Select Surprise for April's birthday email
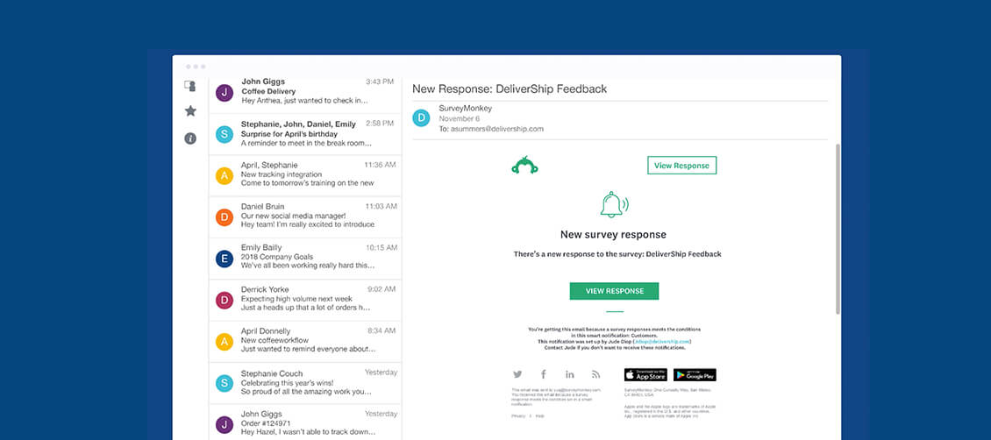This screenshot has width=991, height=440. (x=304, y=133)
